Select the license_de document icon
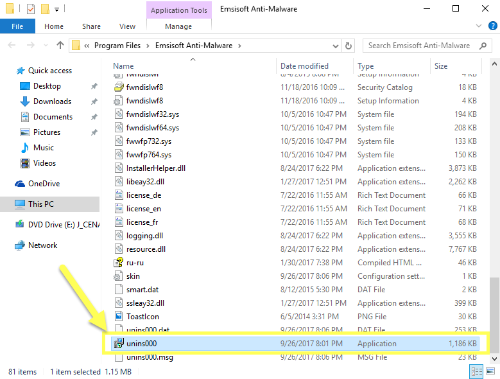Screen dimensions: 500x379 (x=119, y=195)
